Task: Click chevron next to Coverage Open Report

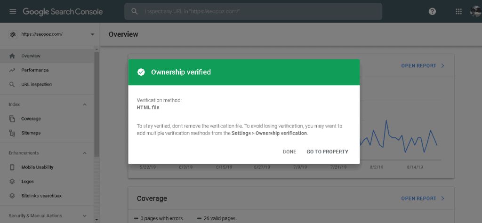Action: (442, 199)
